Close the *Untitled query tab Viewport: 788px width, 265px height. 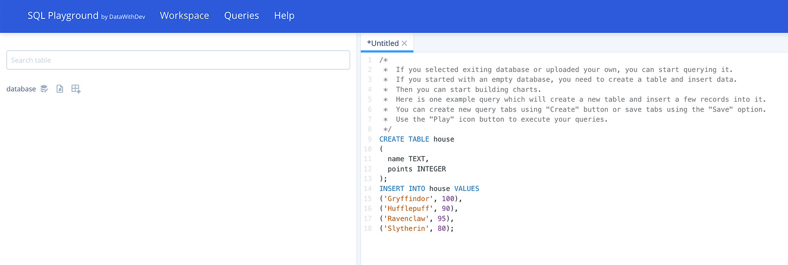(404, 43)
